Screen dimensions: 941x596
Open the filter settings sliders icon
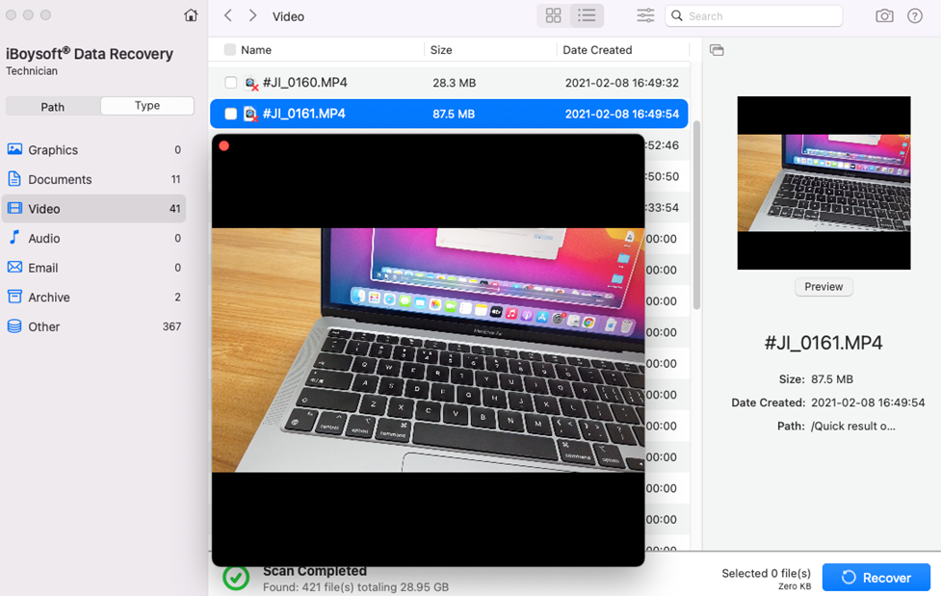click(645, 16)
